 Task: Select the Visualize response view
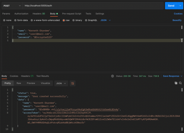[45, 83]
